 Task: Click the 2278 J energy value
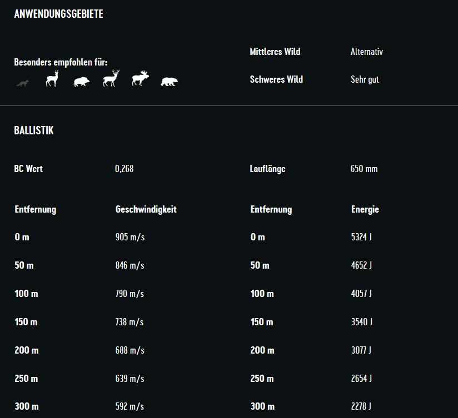(361, 407)
